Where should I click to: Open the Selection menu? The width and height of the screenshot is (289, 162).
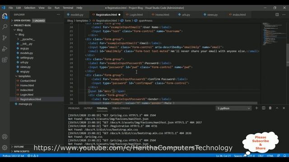[29, 8]
